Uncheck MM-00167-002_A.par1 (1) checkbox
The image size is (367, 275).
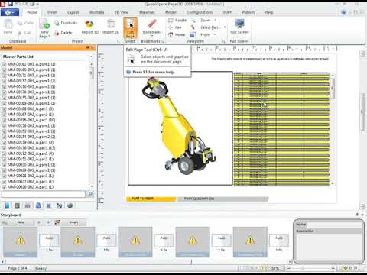[x=4, y=115]
